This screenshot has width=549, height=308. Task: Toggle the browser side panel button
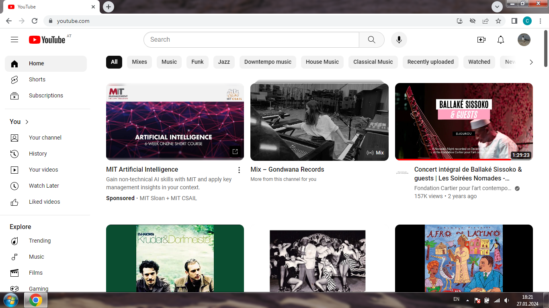(514, 21)
